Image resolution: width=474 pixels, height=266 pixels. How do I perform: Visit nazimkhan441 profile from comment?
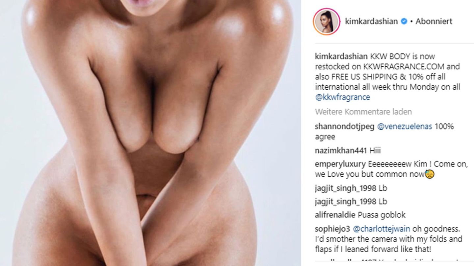pos(341,151)
